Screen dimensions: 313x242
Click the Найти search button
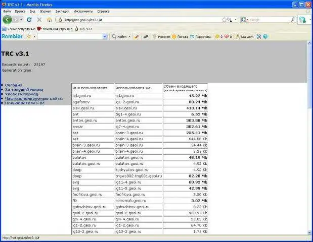pyautogui.click(x=119, y=37)
